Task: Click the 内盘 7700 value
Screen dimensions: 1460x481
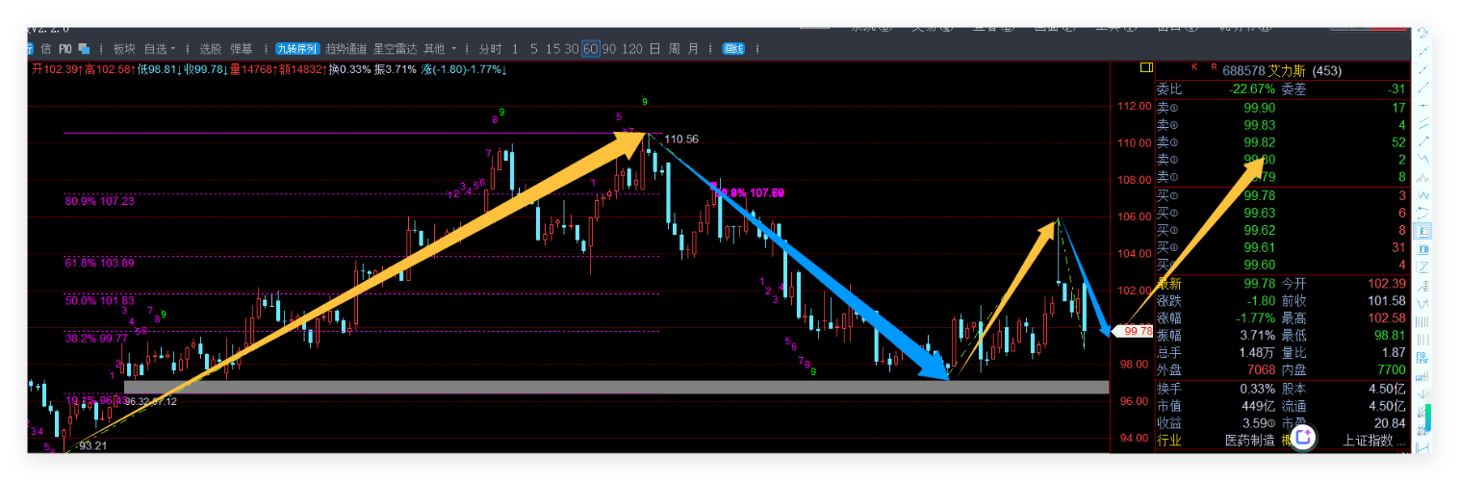Action: coord(1390,370)
